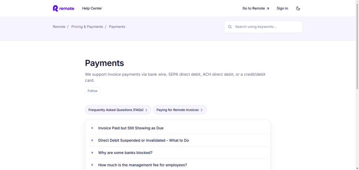Open the Pricing & Payments breadcrumb
Image resolution: width=359 pixels, height=170 pixels.
click(87, 27)
